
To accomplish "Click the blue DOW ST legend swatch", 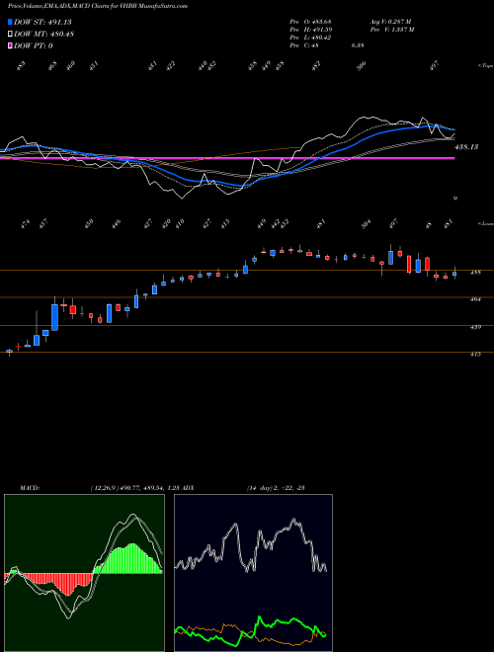I will click(11, 22).
